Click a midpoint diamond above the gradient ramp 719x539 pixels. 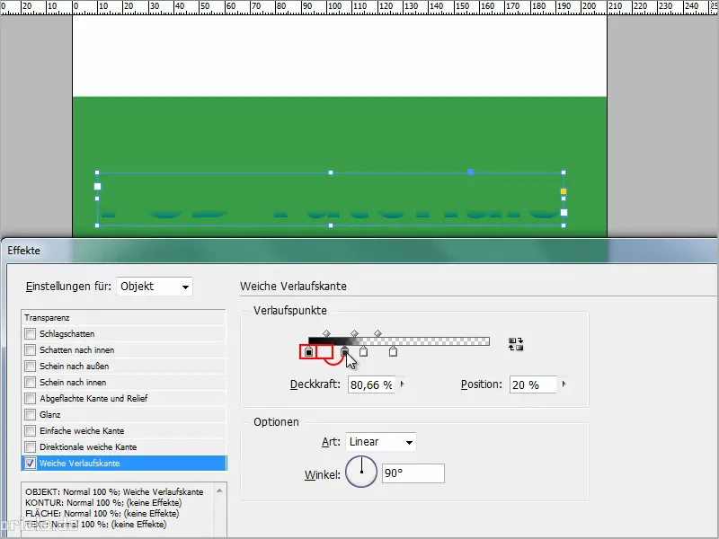355,333
